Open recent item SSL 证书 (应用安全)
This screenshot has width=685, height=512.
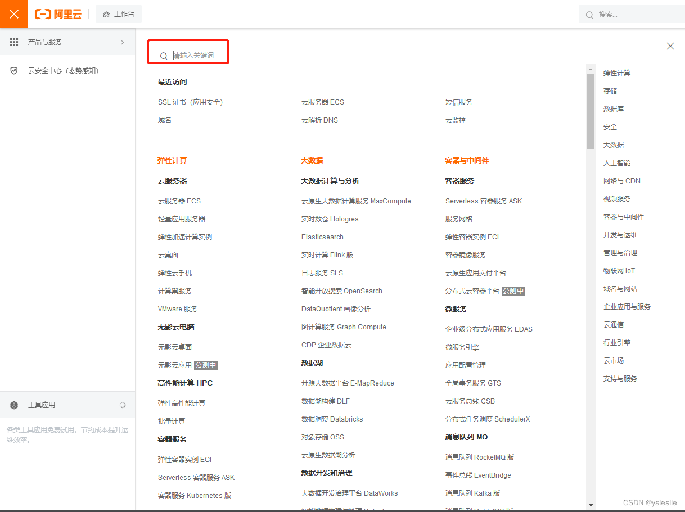click(191, 102)
